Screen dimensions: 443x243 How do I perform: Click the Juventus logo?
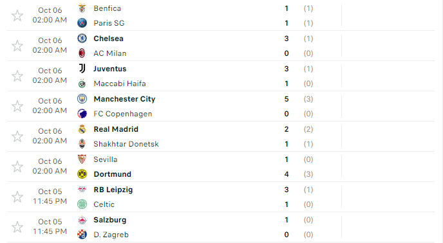click(82, 69)
